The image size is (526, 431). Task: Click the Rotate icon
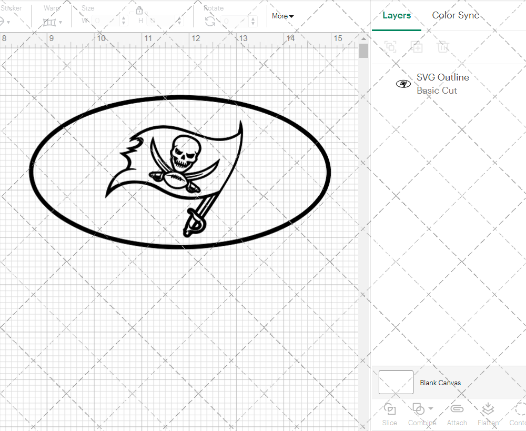[x=210, y=22]
